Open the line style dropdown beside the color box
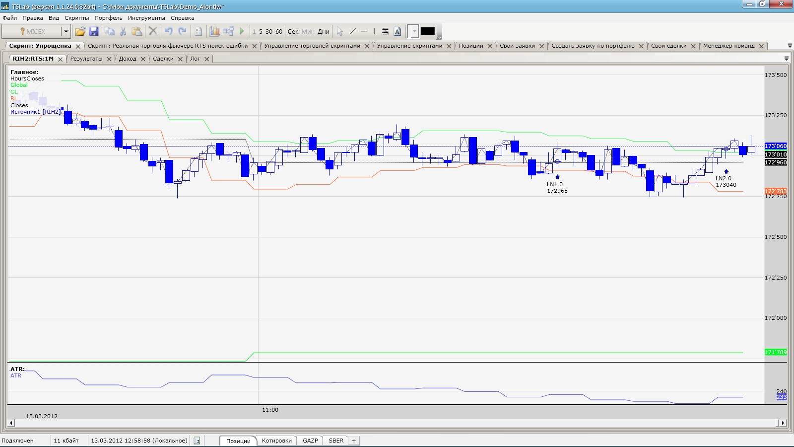The width and height of the screenshot is (794, 447). coord(414,31)
